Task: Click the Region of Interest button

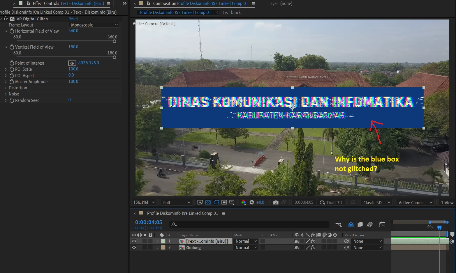Action: pos(224,203)
